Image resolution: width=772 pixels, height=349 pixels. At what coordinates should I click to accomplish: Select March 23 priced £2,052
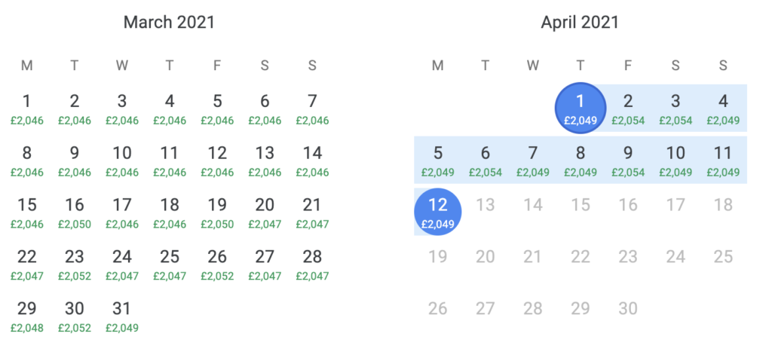pyautogui.click(x=75, y=264)
